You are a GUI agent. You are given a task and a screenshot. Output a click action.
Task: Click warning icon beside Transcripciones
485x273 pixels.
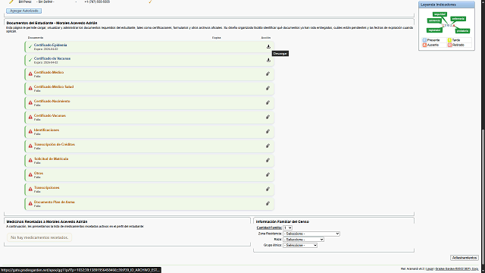(30, 189)
